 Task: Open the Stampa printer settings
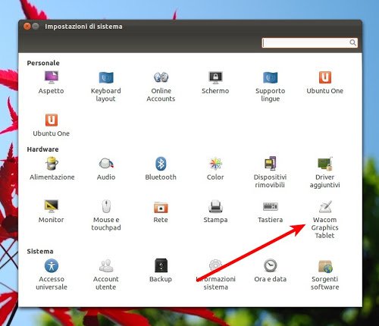(215, 212)
